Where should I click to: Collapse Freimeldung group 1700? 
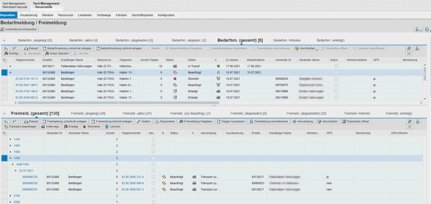pyautogui.click(x=11, y=158)
